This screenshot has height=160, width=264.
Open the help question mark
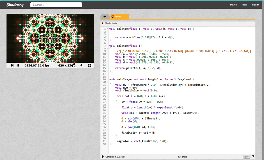(253, 157)
